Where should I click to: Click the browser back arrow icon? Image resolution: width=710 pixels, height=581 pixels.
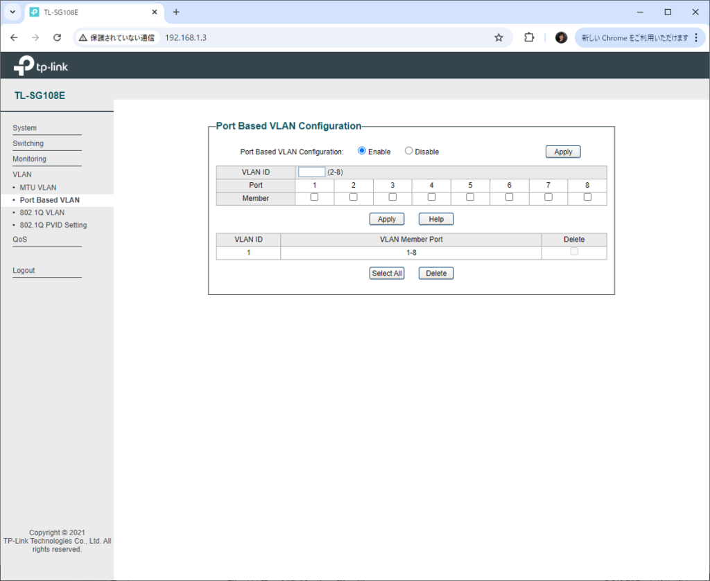(x=15, y=37)
